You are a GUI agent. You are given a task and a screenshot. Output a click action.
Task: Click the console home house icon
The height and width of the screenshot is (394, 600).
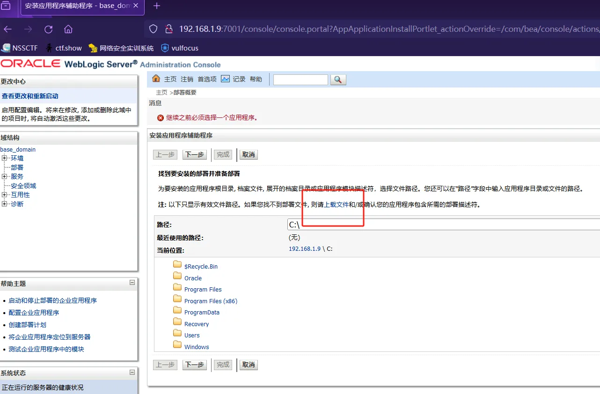156,79
